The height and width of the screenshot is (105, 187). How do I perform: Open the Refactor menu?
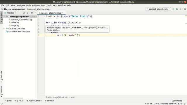(36, 5)
